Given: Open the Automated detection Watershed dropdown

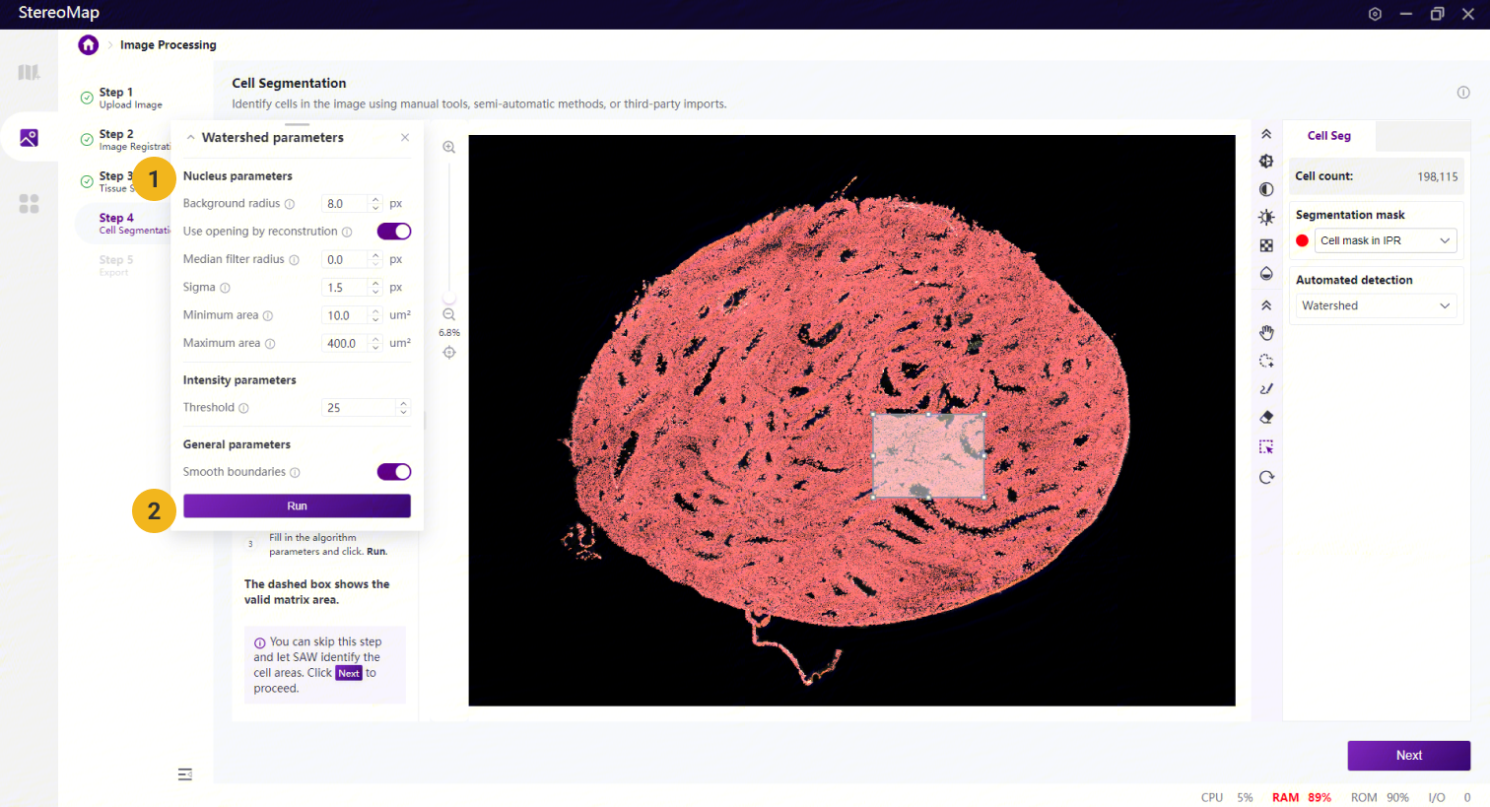Looking at the screenshot, I should (x=1376, y=305).
